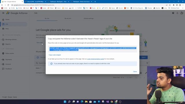The image size is (185, 104).
Task: Click the highlighted AdSense script code
Action: (92, 49)
